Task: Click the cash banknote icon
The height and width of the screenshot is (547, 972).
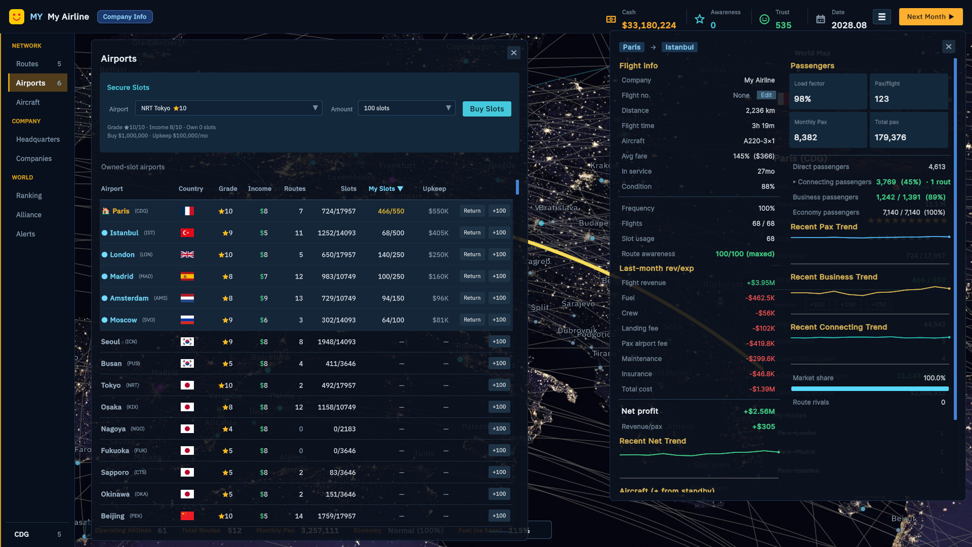Action: [611, 19]
